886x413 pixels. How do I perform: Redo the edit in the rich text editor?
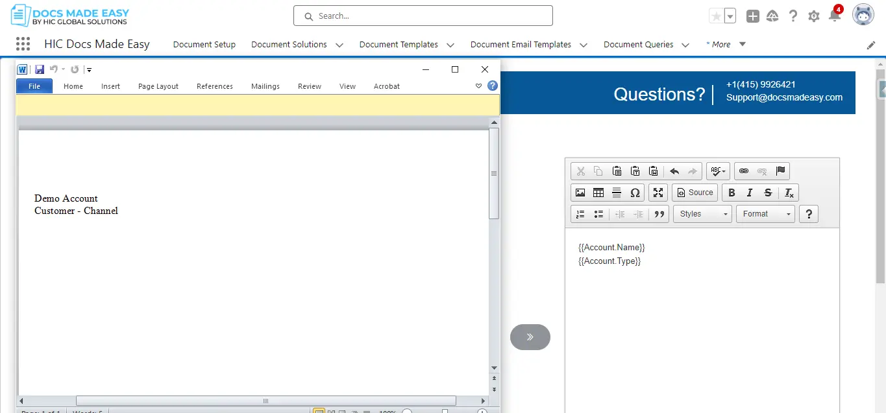pos(693,171)
